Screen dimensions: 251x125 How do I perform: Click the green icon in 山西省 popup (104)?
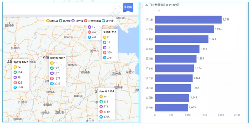(15, 72)
